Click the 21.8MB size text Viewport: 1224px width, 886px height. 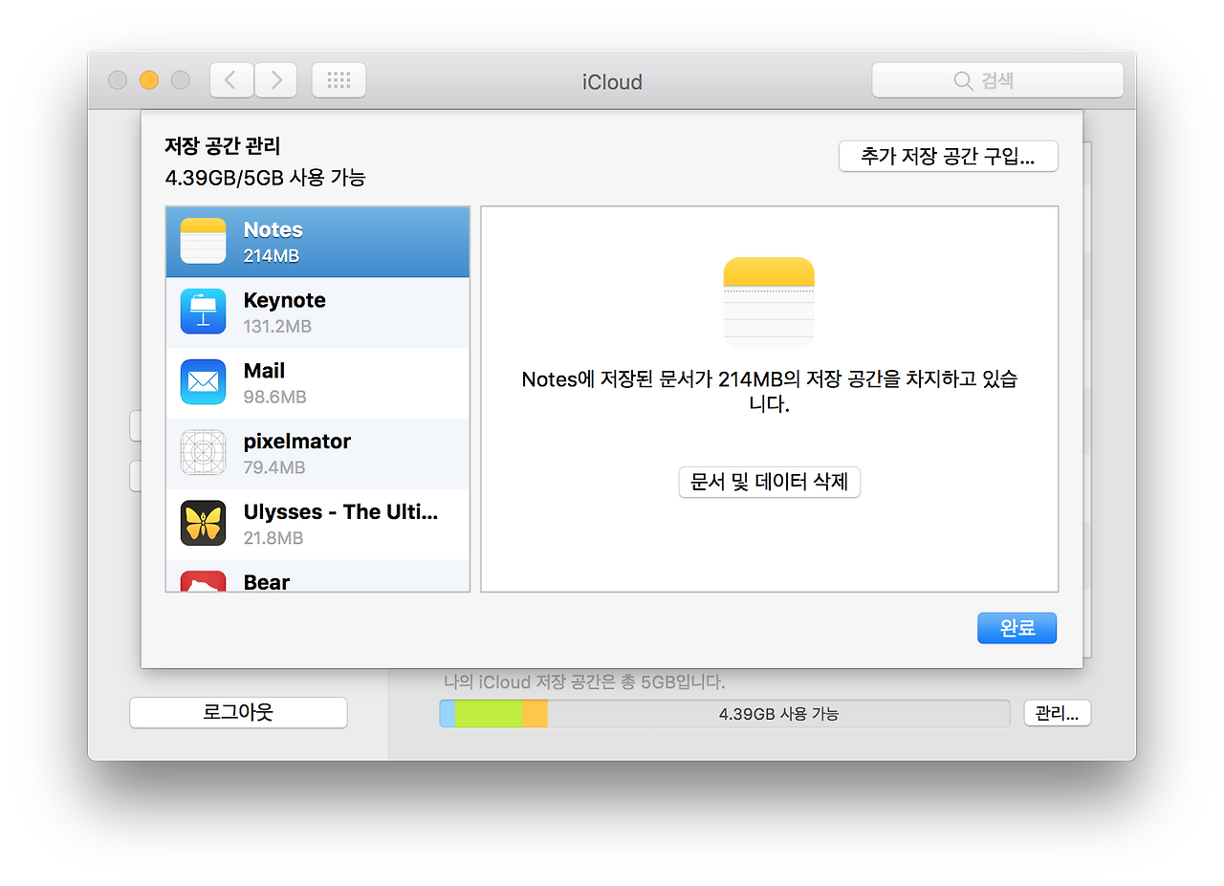coord(273,539)
